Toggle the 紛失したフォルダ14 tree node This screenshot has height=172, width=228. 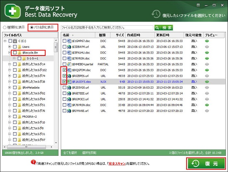[10, 64]
